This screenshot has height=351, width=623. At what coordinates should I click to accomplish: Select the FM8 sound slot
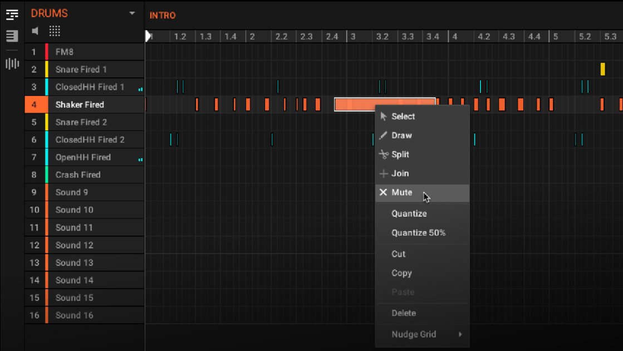84,52
